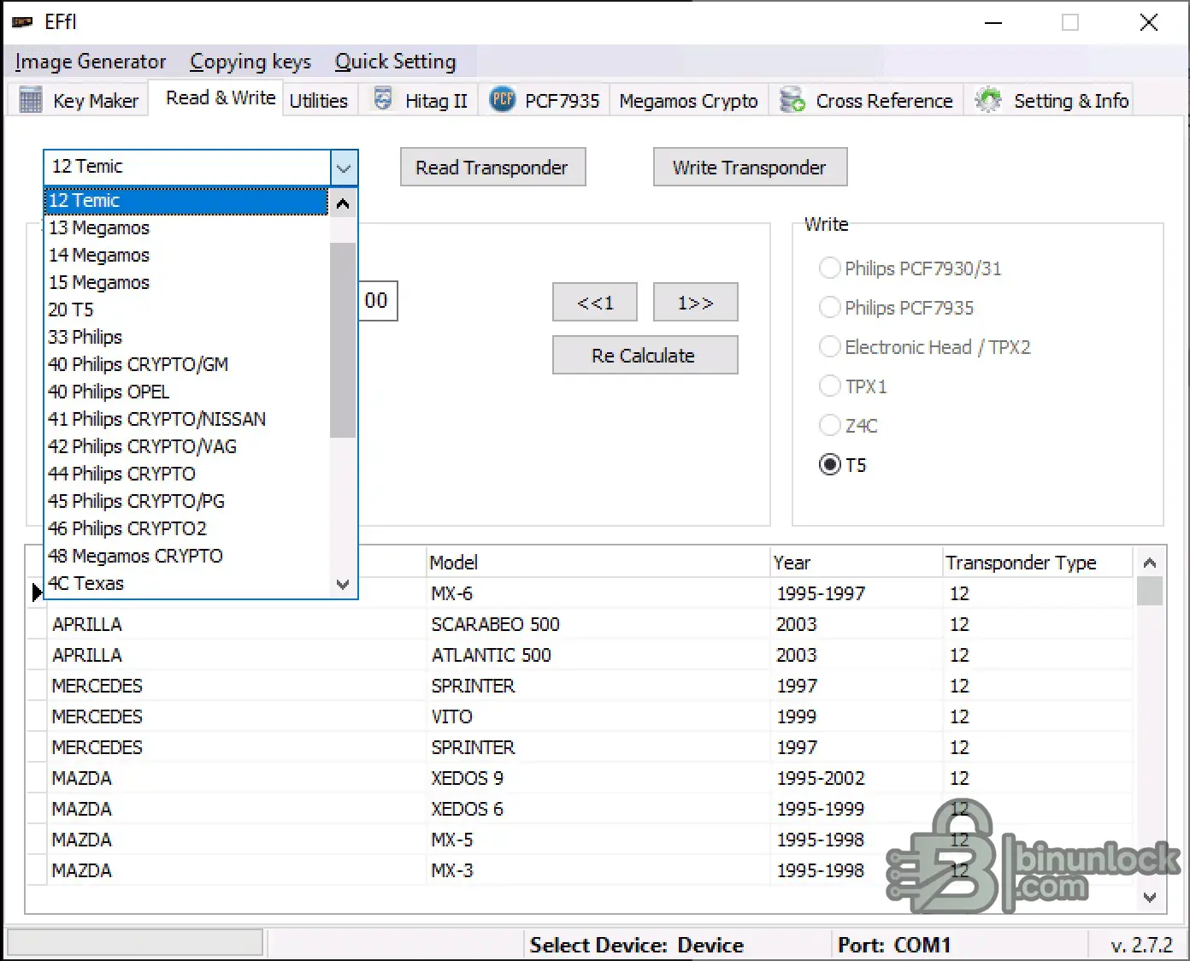This screenshot has width=1190, height=961.
Task: Collapse the transponder type dropdown arrow
Action: coord(344,168)
